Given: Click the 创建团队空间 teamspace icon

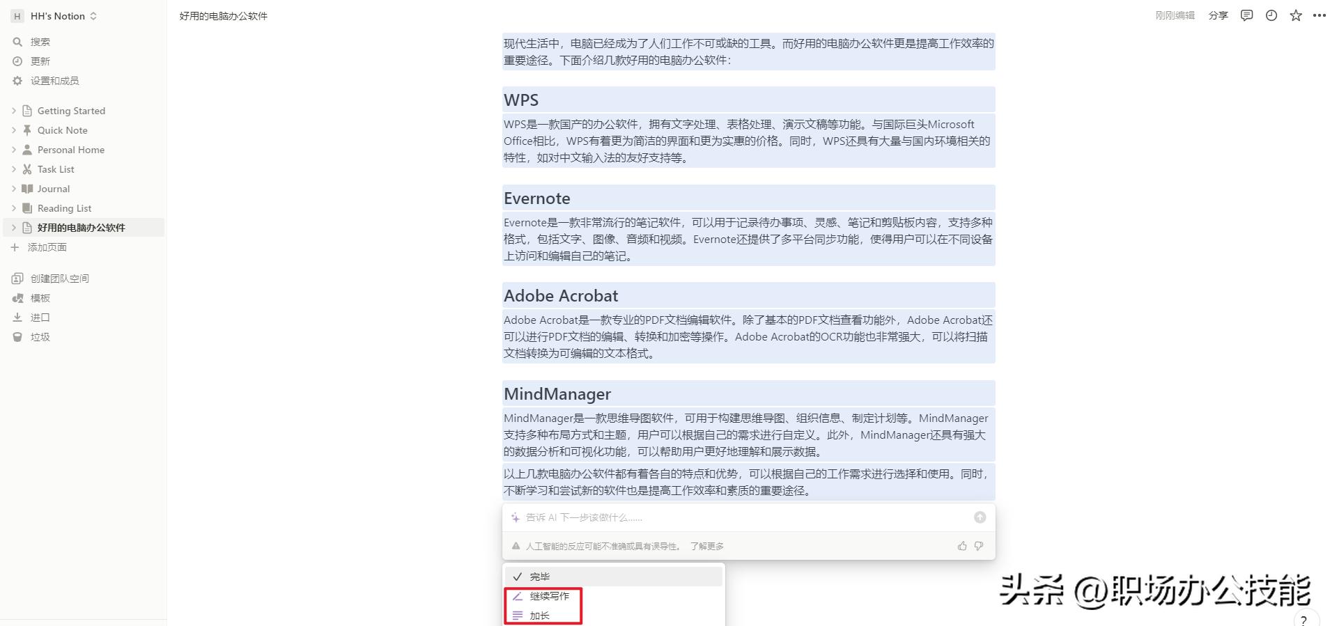Looking at the screenshot, I should (17, 279).
